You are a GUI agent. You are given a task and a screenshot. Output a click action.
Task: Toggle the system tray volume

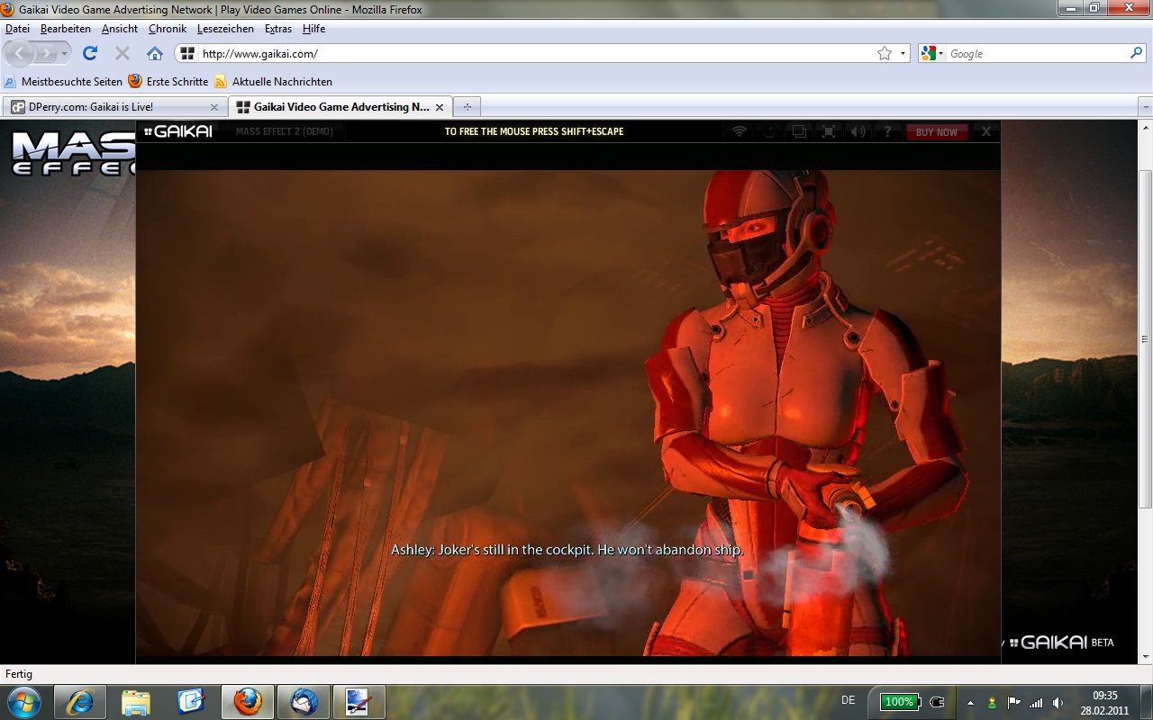[x=1057, y=702]
